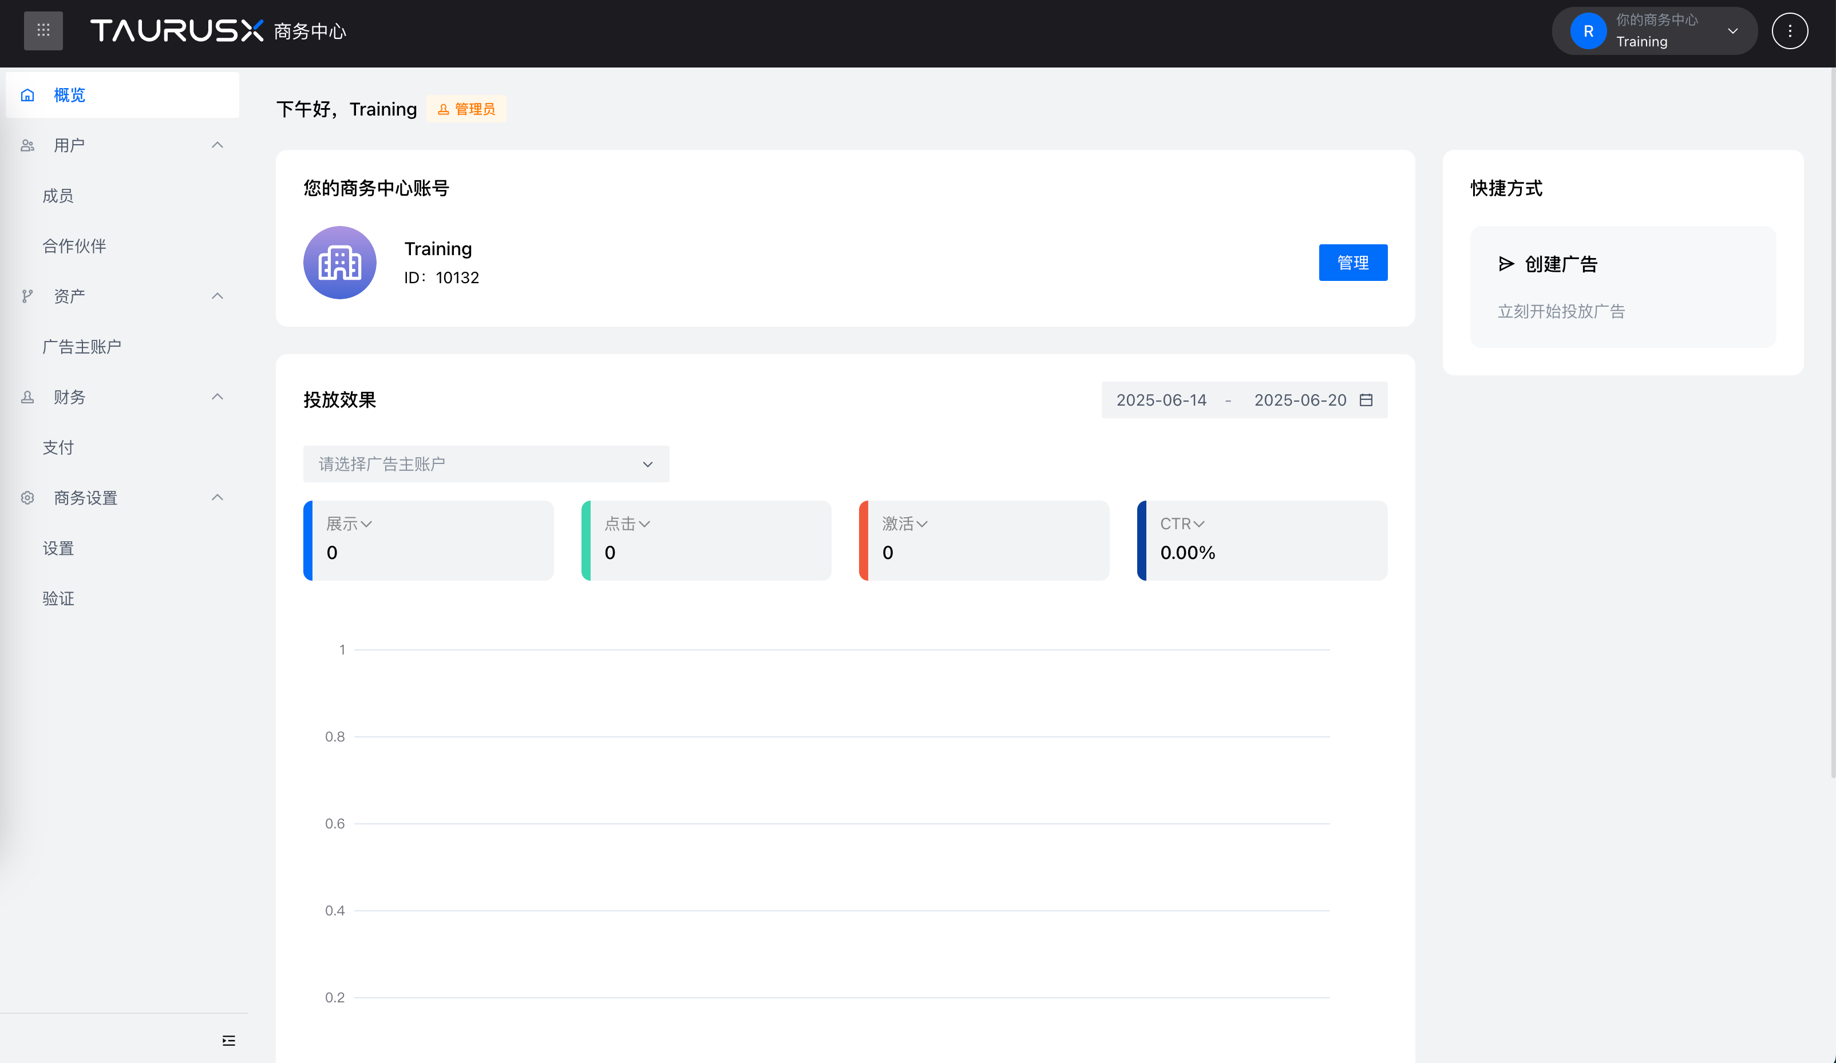Click the 创建广告 shortcut card
The image size is (1836, 1063).
coord(1623,287)
